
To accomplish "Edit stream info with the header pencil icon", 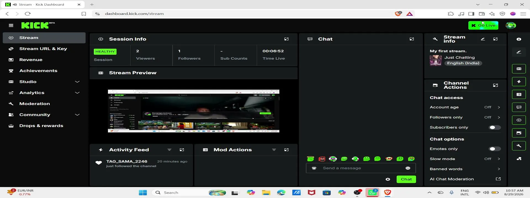I will point(483,39).
